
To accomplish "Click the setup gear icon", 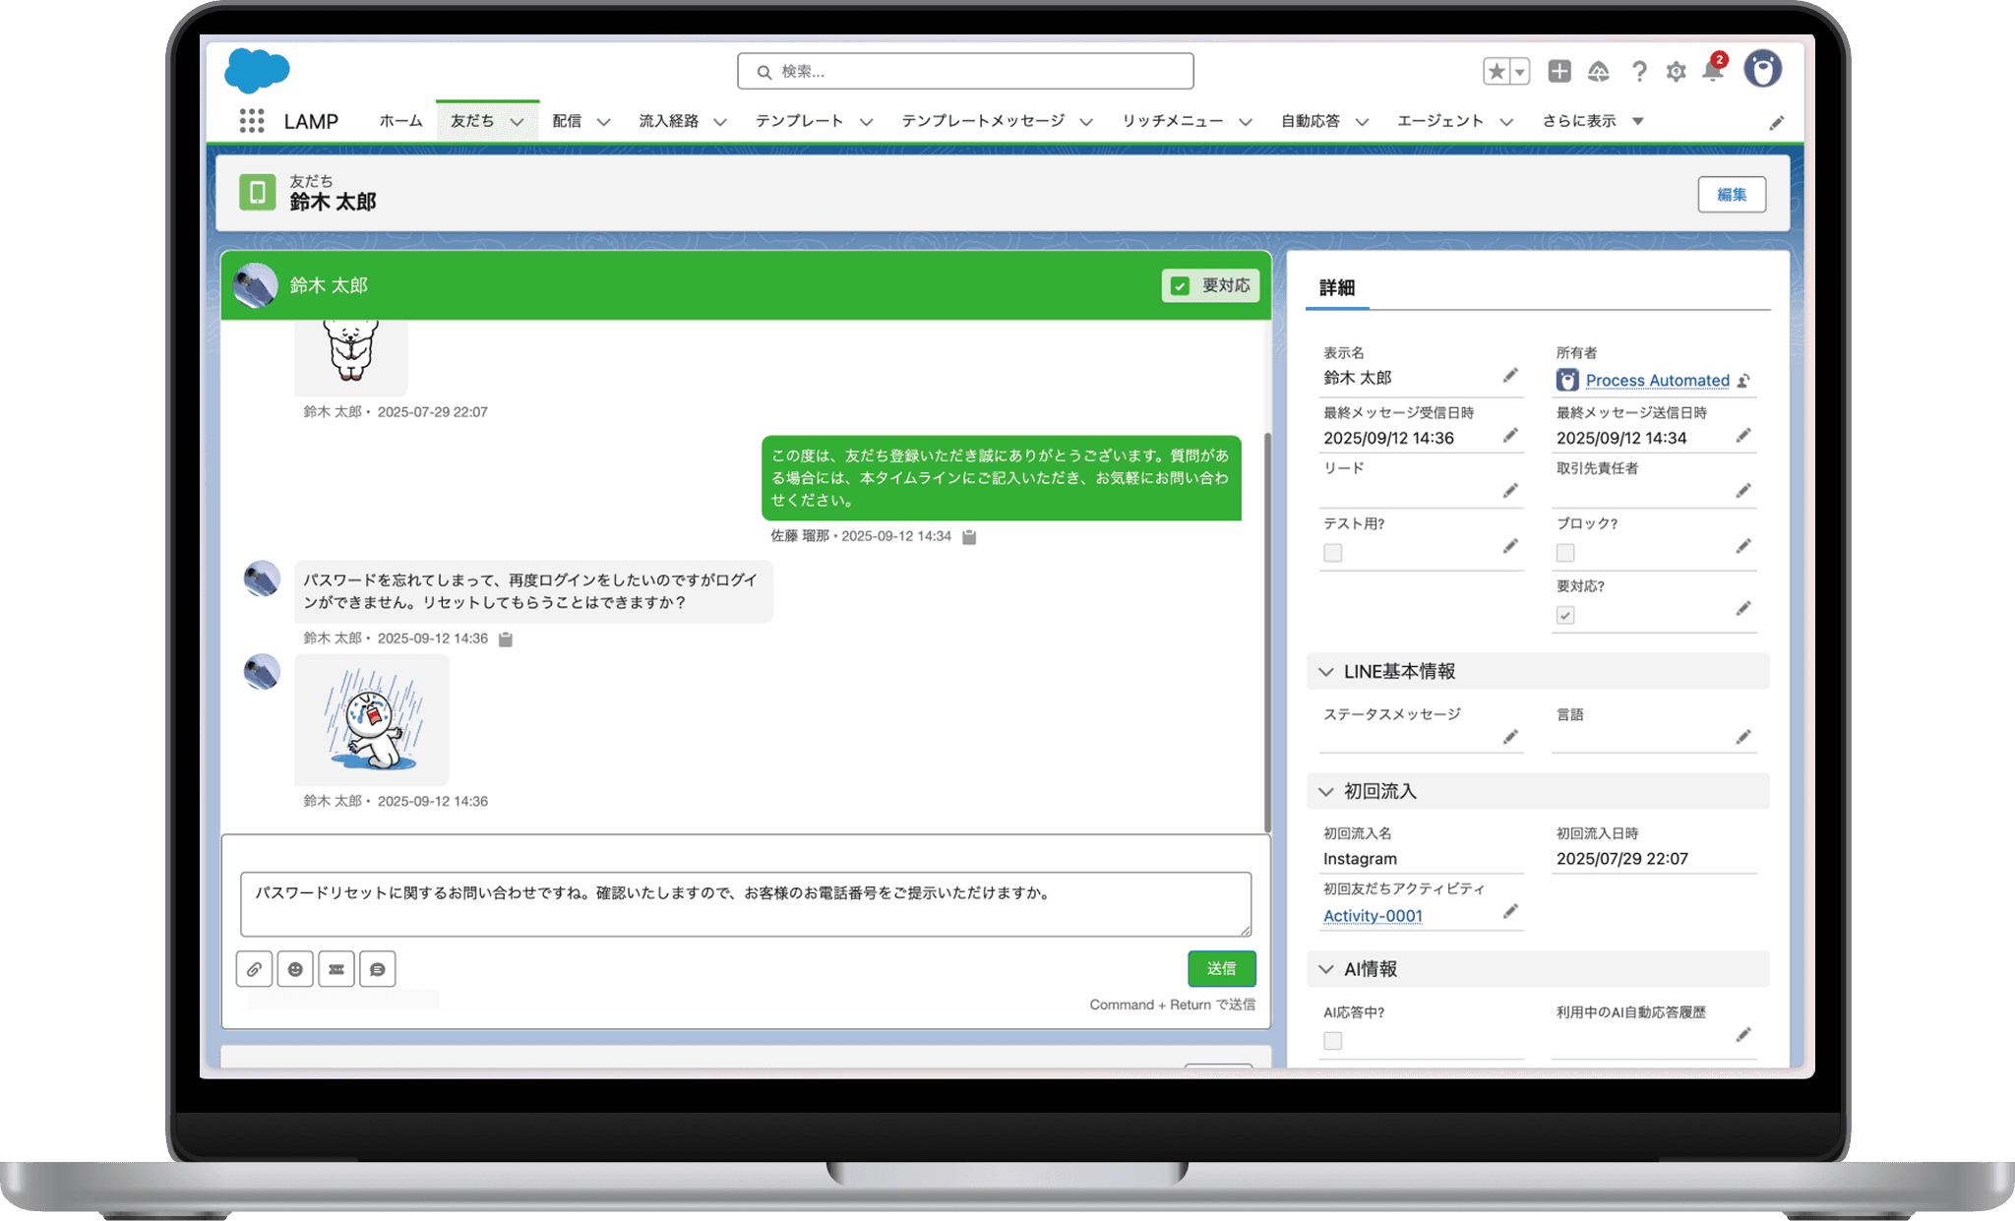I will tap(1676, 72).
